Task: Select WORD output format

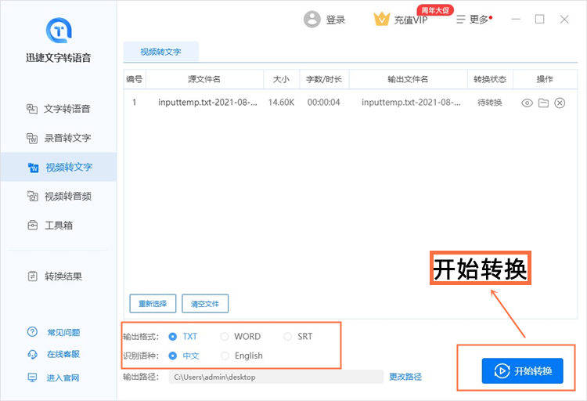Action: [225, 337]
